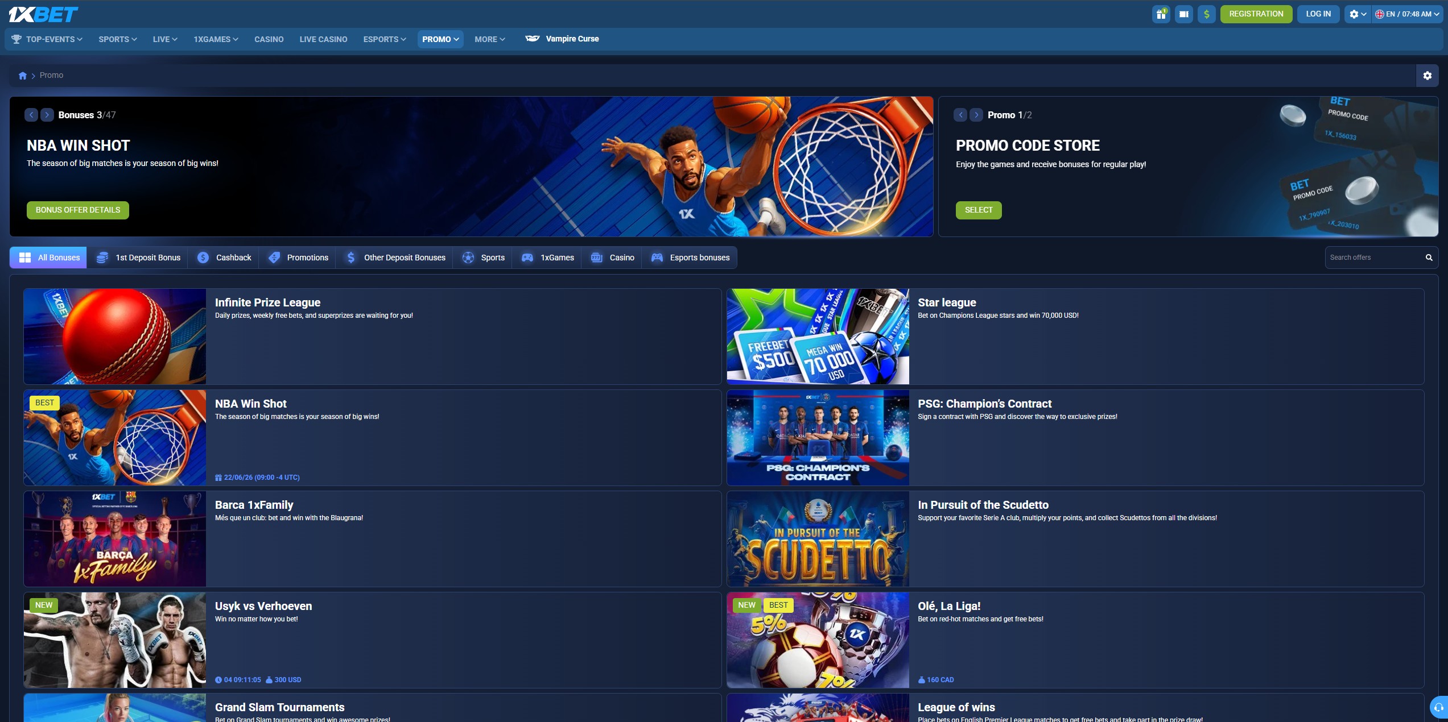Open the header settings gear dropdown
The width and height of the screenshot is (1448, 722).
tap(1358, 14)
